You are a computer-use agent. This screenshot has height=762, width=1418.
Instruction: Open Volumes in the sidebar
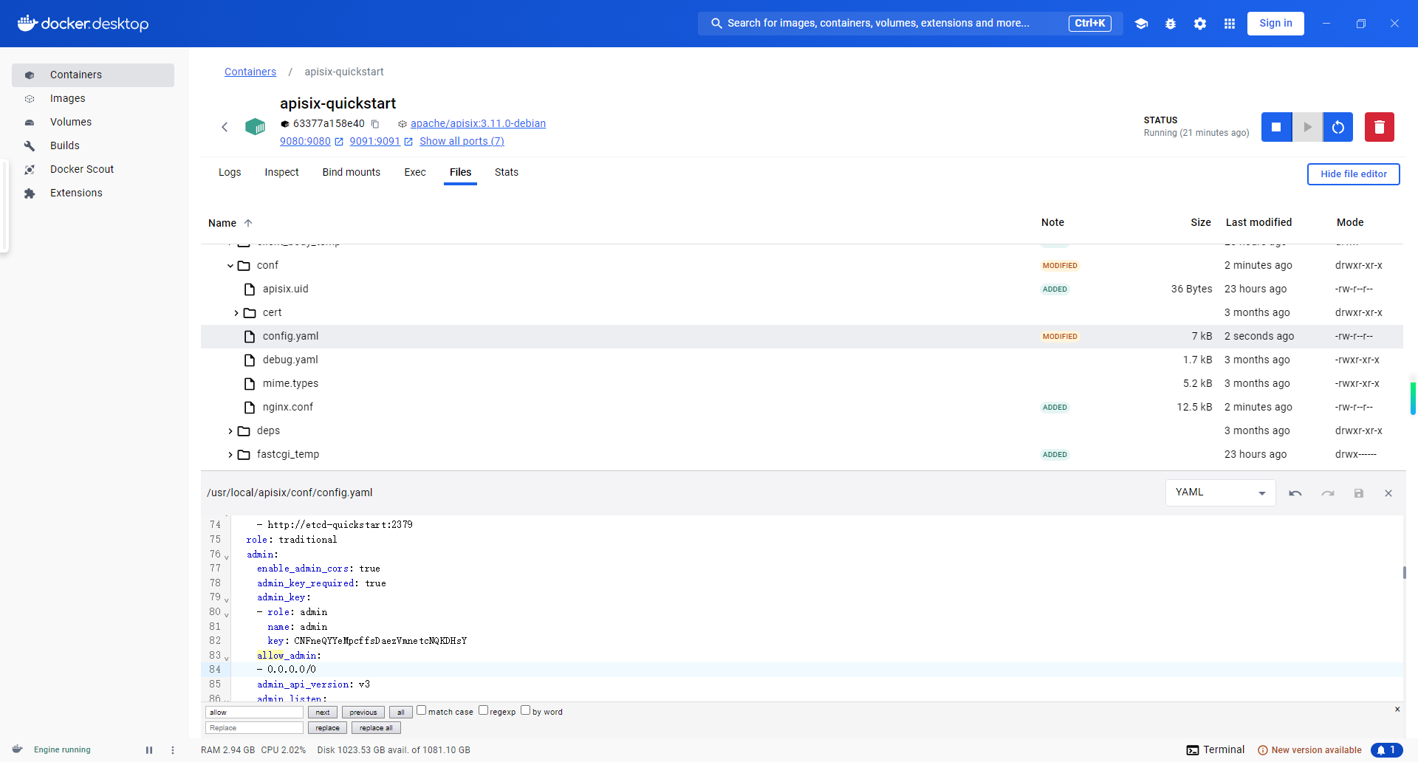pos(93,123)
